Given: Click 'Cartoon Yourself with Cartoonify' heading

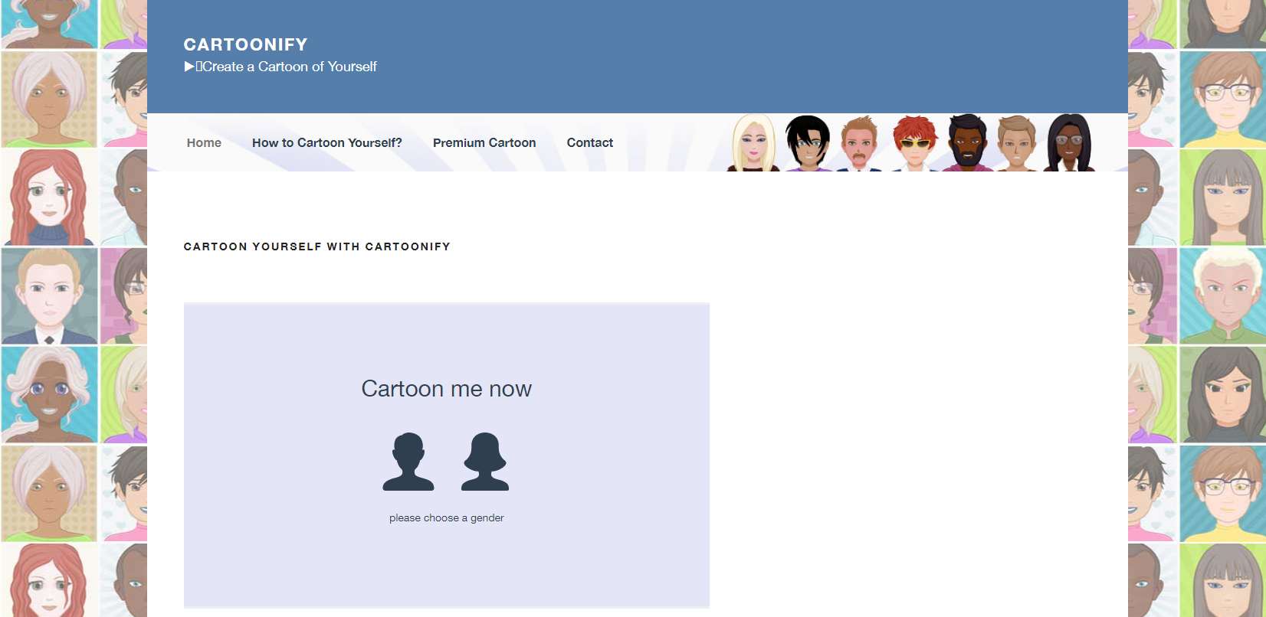Looking at the screenshot, I should click(317, 246).
